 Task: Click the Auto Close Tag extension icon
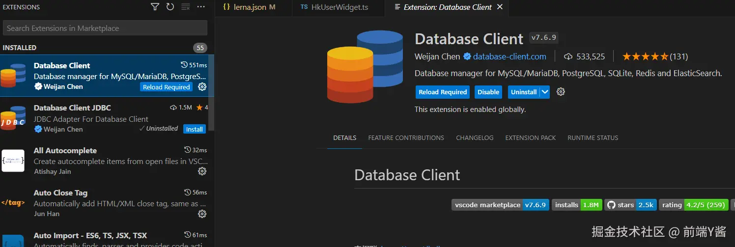[x=13, y=203]
